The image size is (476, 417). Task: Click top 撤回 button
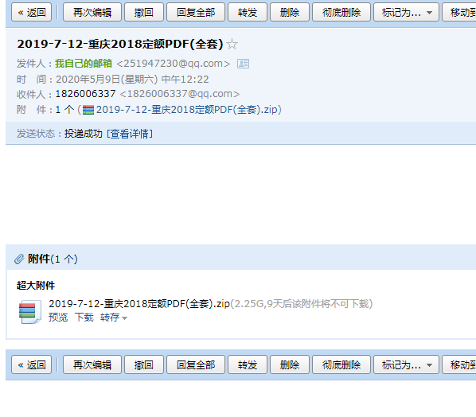[x=144, y=13]
